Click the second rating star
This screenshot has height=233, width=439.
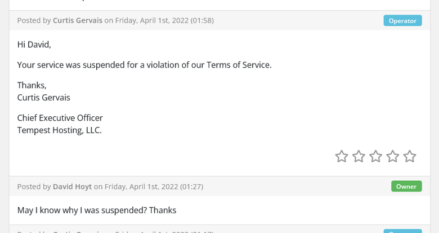359,157
